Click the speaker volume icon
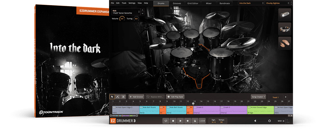This screenshot has height=133, width=328. point(255,121)
